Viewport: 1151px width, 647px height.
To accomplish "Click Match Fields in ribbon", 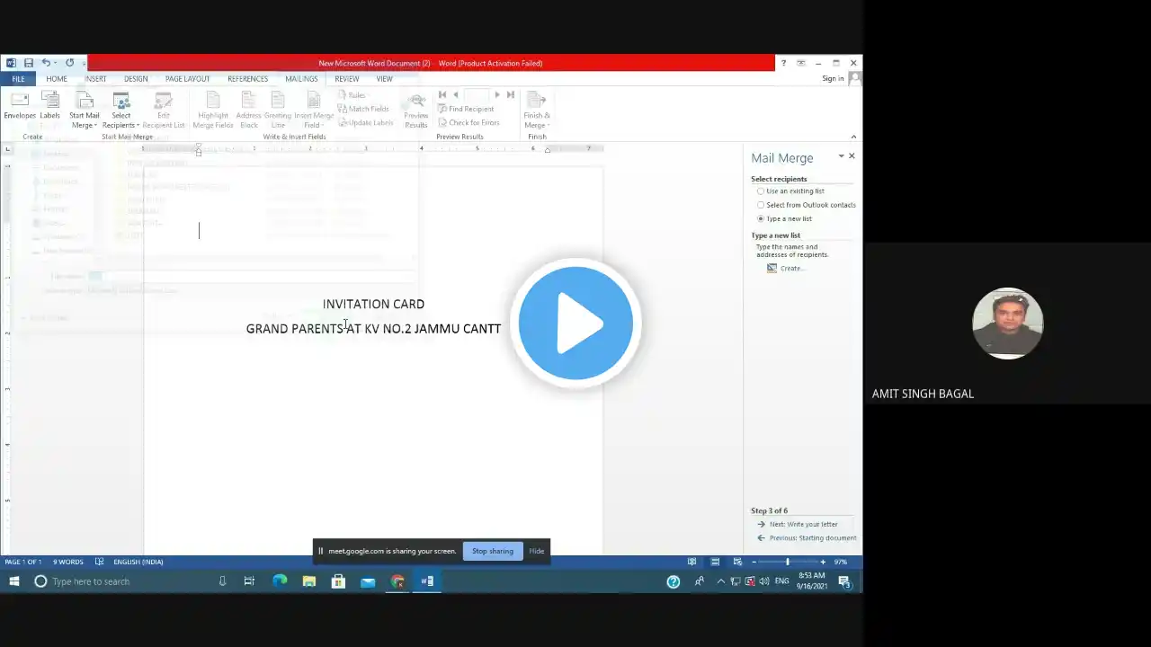I will [363, 109].
